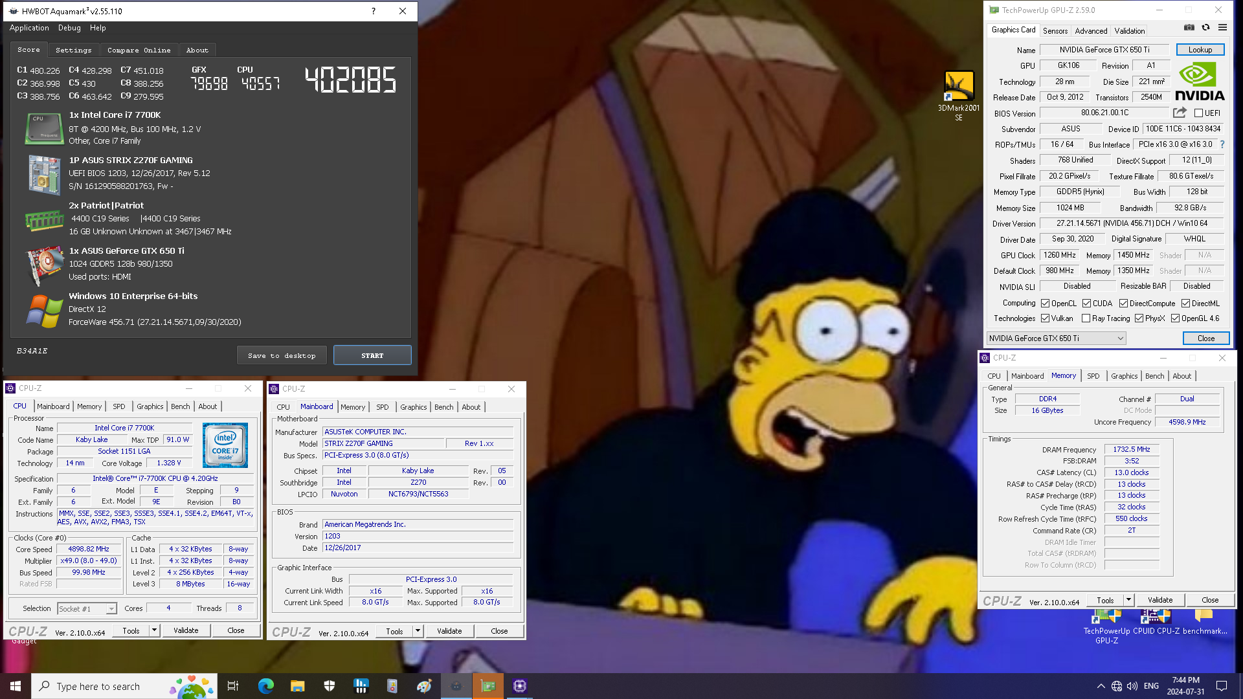
Task: Click the CPU chip icon in Aquamark
Action: pos(44,128)
